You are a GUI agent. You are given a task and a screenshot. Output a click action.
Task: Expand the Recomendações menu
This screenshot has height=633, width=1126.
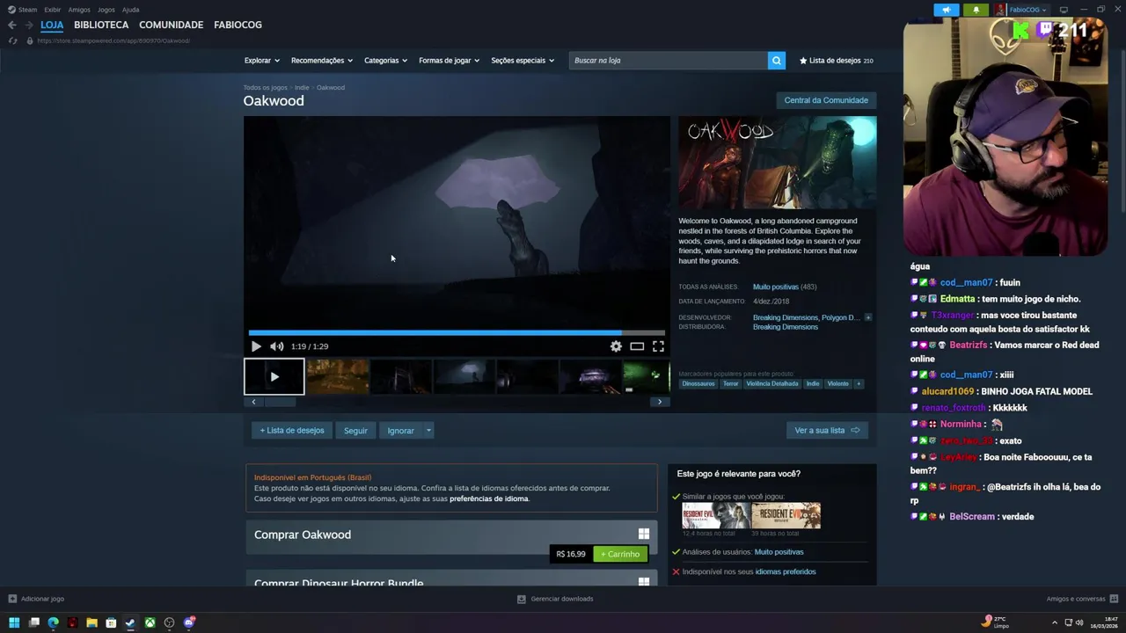click(321, 61)
